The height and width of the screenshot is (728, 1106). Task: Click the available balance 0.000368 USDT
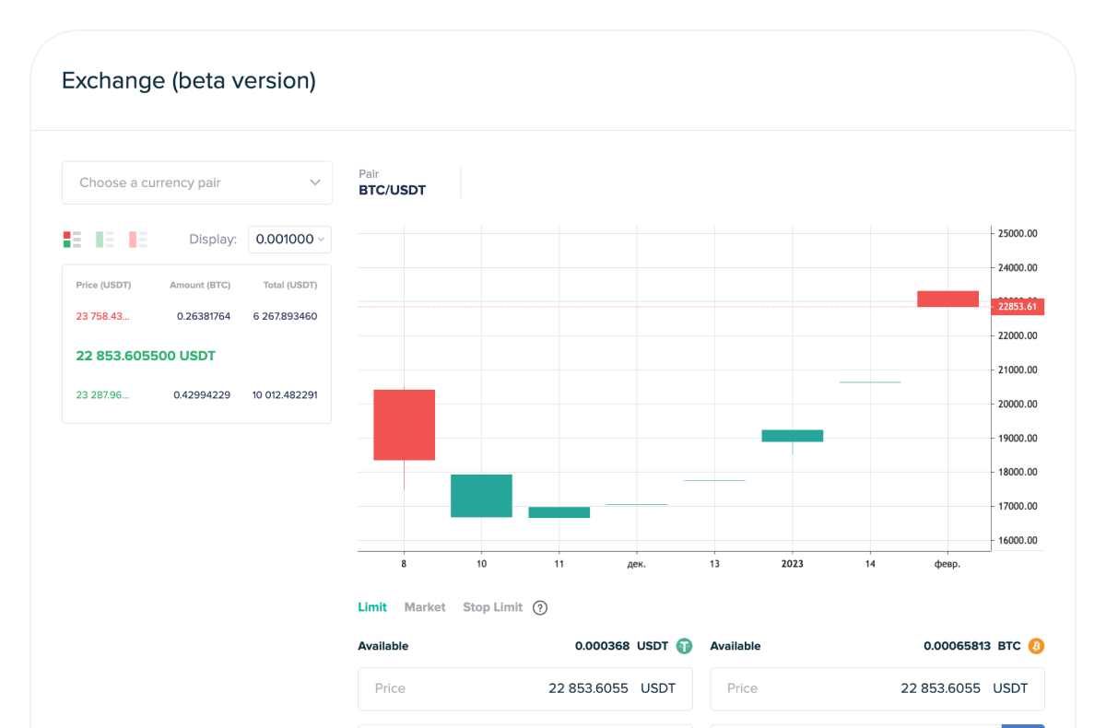[621, 646]
